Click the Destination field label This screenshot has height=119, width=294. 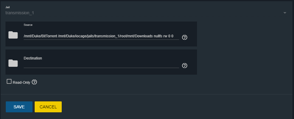[x=33, y=58]
